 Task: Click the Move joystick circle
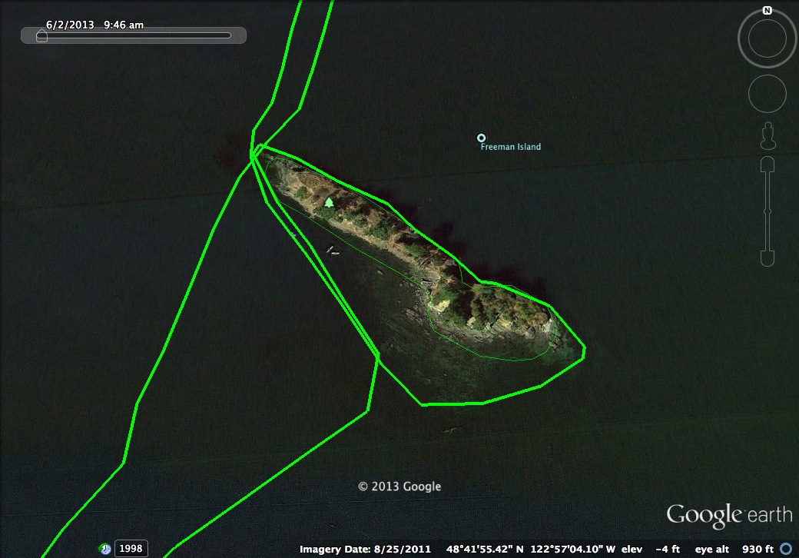[x=767, y=94]
